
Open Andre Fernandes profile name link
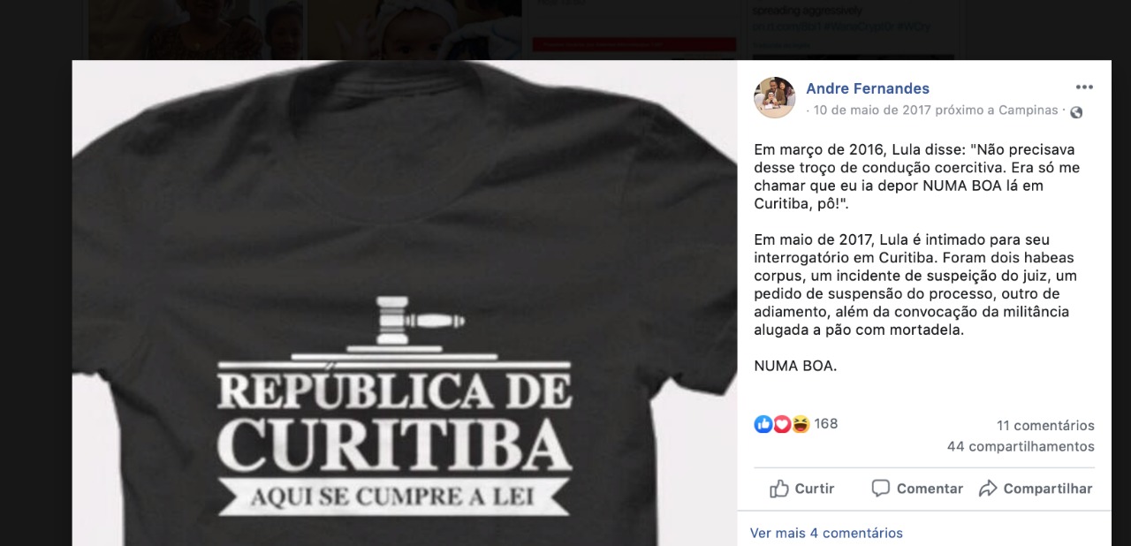(x=868, y=88)
